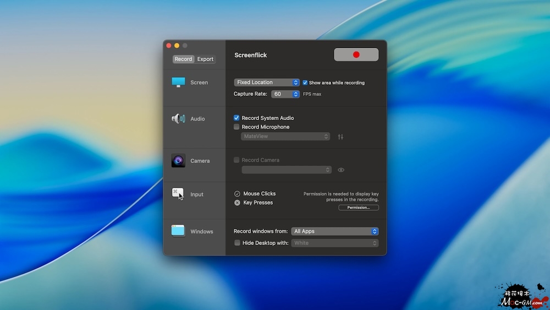Viewport: 550px width, 310px height.
Task: Click the Screenflick title text
Action: (250, 55)
